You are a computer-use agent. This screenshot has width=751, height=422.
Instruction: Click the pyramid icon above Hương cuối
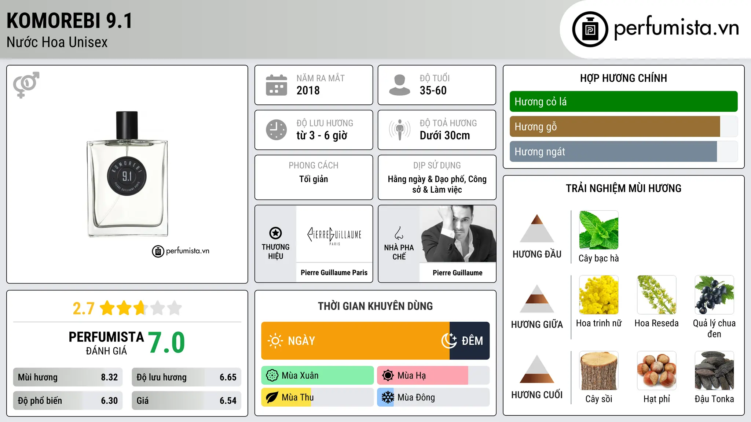click(537, 369)
